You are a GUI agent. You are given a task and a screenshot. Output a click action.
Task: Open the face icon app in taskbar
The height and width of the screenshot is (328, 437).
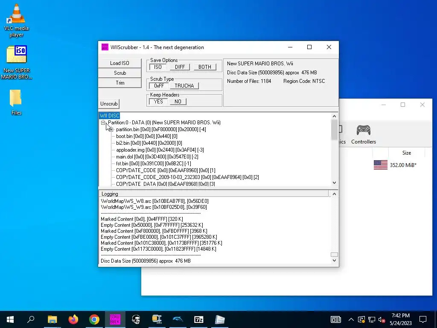136,319
